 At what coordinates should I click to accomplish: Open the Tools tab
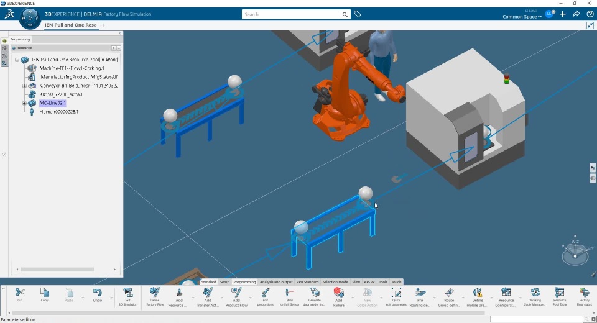383,282
